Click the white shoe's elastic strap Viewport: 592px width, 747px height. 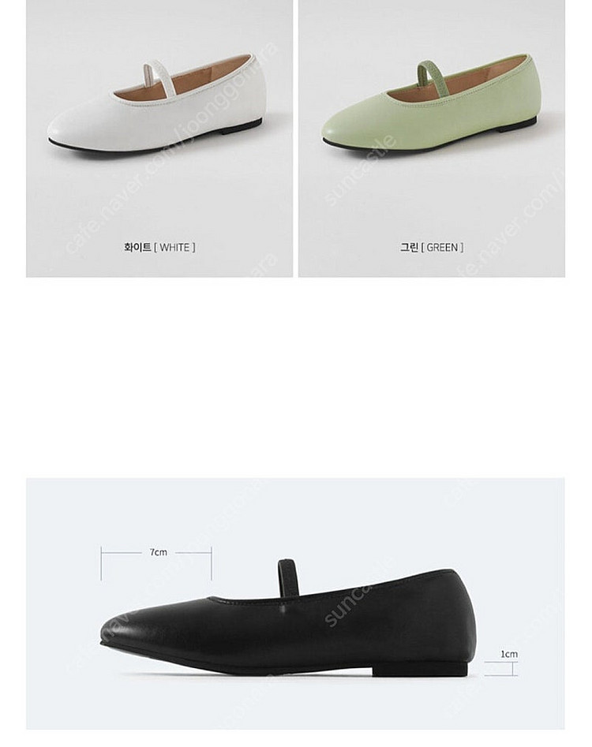coord(155,78)
